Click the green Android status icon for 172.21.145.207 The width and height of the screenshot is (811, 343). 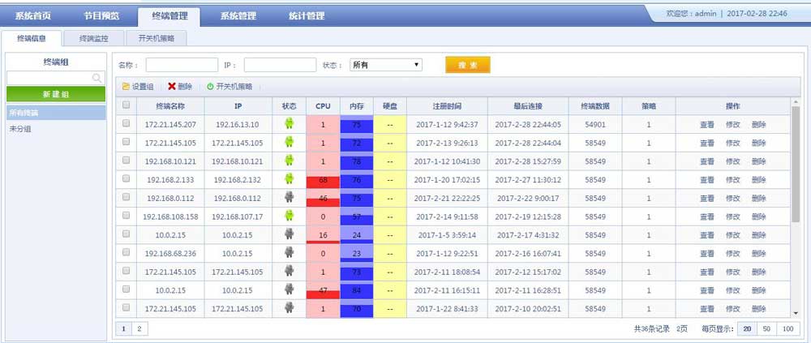(x=288, y=124)
